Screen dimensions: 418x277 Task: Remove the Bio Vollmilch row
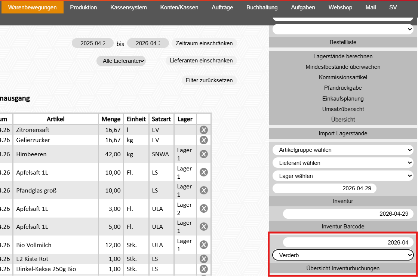point(203,245)
